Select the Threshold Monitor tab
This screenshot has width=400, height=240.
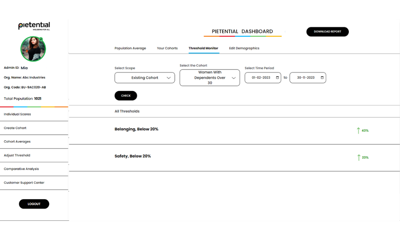coord(203,48)
